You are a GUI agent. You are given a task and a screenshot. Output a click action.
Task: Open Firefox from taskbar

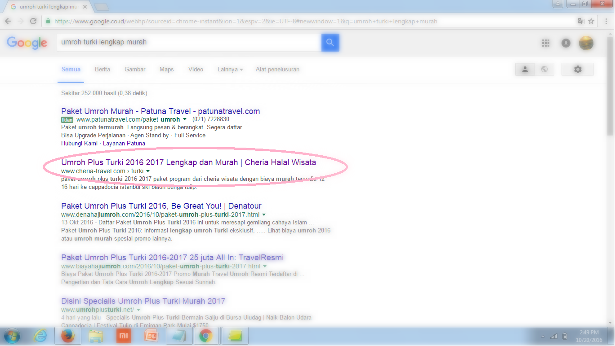(68, 336)
